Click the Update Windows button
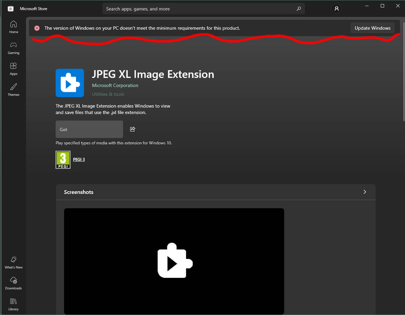 [x=373, y=28]
